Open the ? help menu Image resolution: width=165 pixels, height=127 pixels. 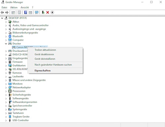click(32, 8)
